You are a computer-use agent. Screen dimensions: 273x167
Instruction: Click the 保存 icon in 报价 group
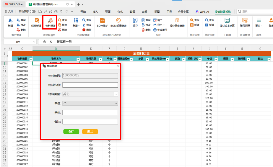click(135, 22)
